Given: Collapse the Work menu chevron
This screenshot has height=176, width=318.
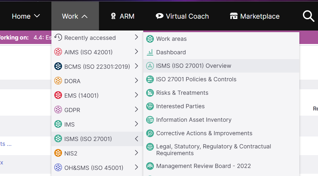Looking at the screenshot, I should pyautogui.click(x=84, y=16).
